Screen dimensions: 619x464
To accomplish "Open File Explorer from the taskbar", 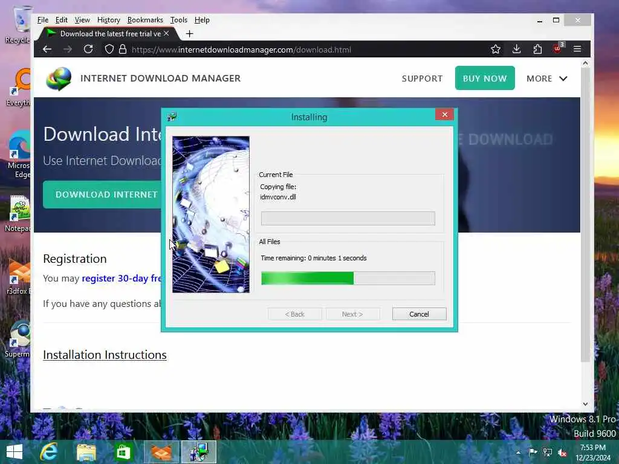I will [x=86, y=452].
